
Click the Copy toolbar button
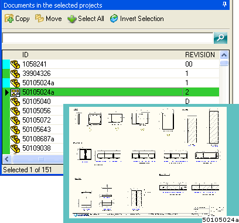point(17,19)
